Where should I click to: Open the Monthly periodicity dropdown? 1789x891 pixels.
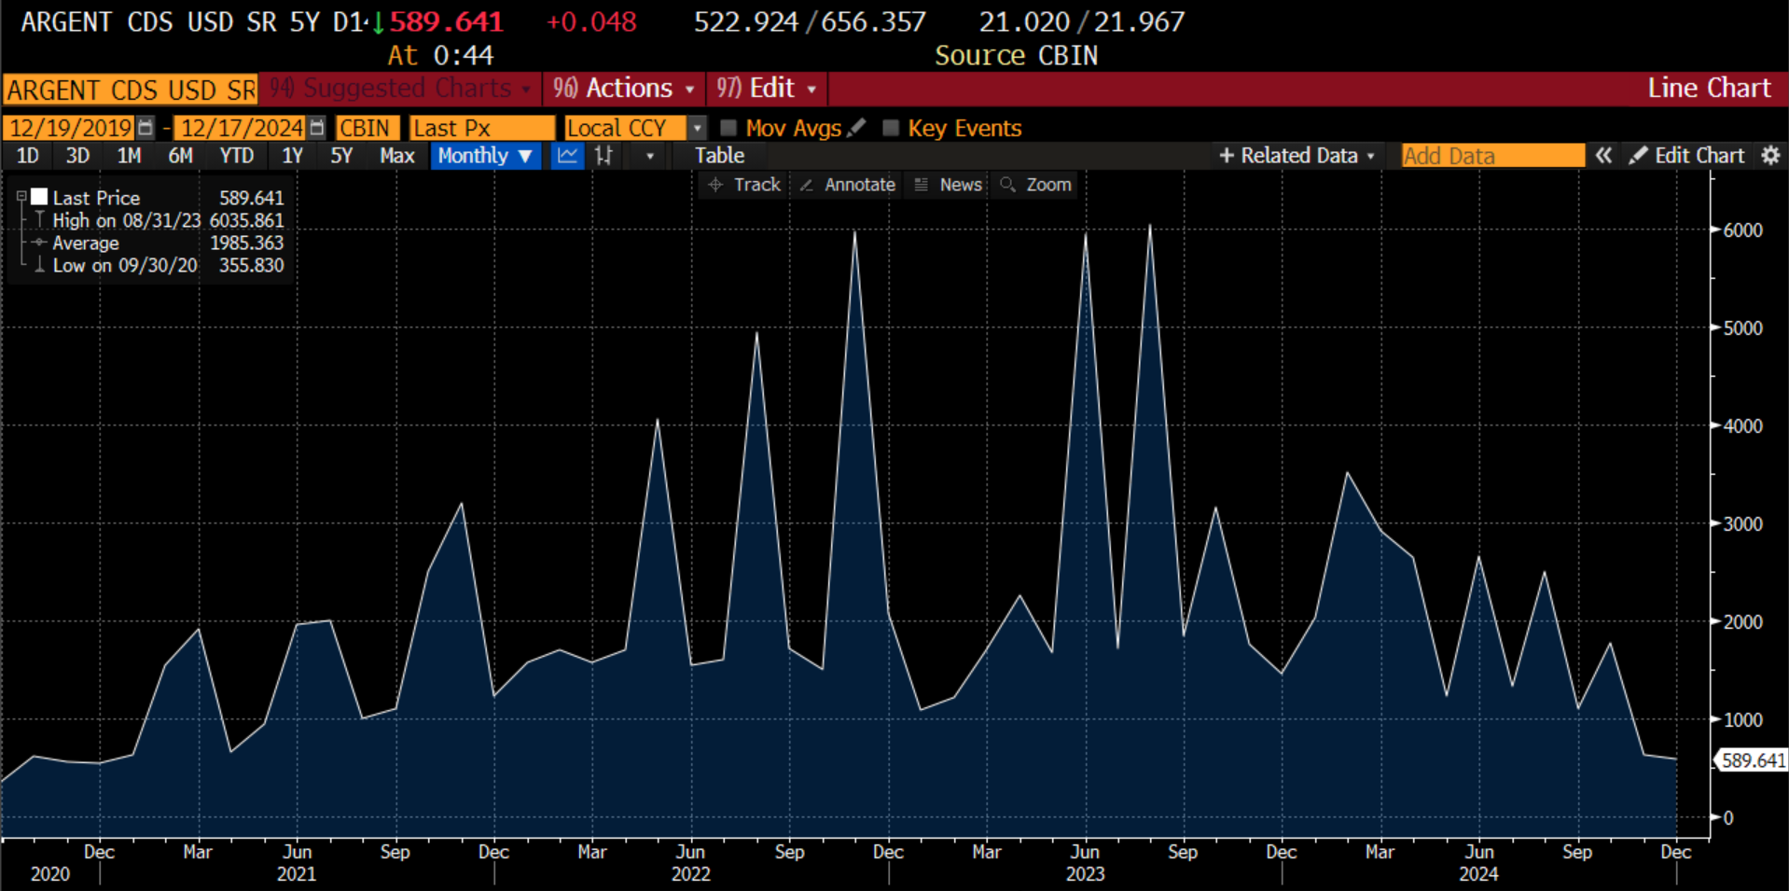coord(485,156)
